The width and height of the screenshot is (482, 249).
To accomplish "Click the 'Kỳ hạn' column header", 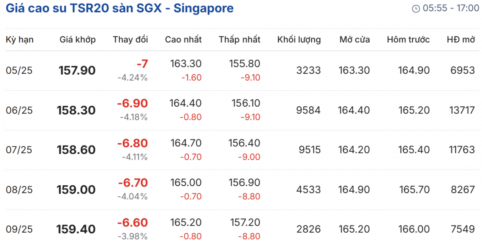I will click(20, 39).
